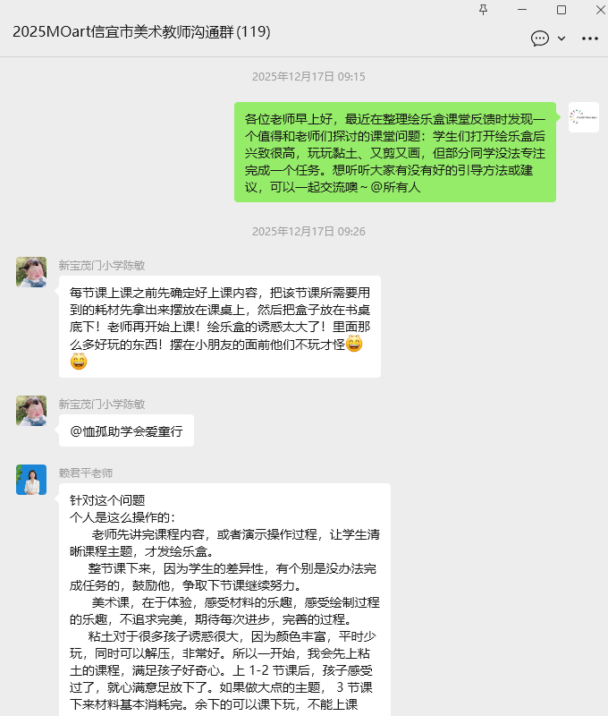Click the 09:15 timestamp divider

308,76
